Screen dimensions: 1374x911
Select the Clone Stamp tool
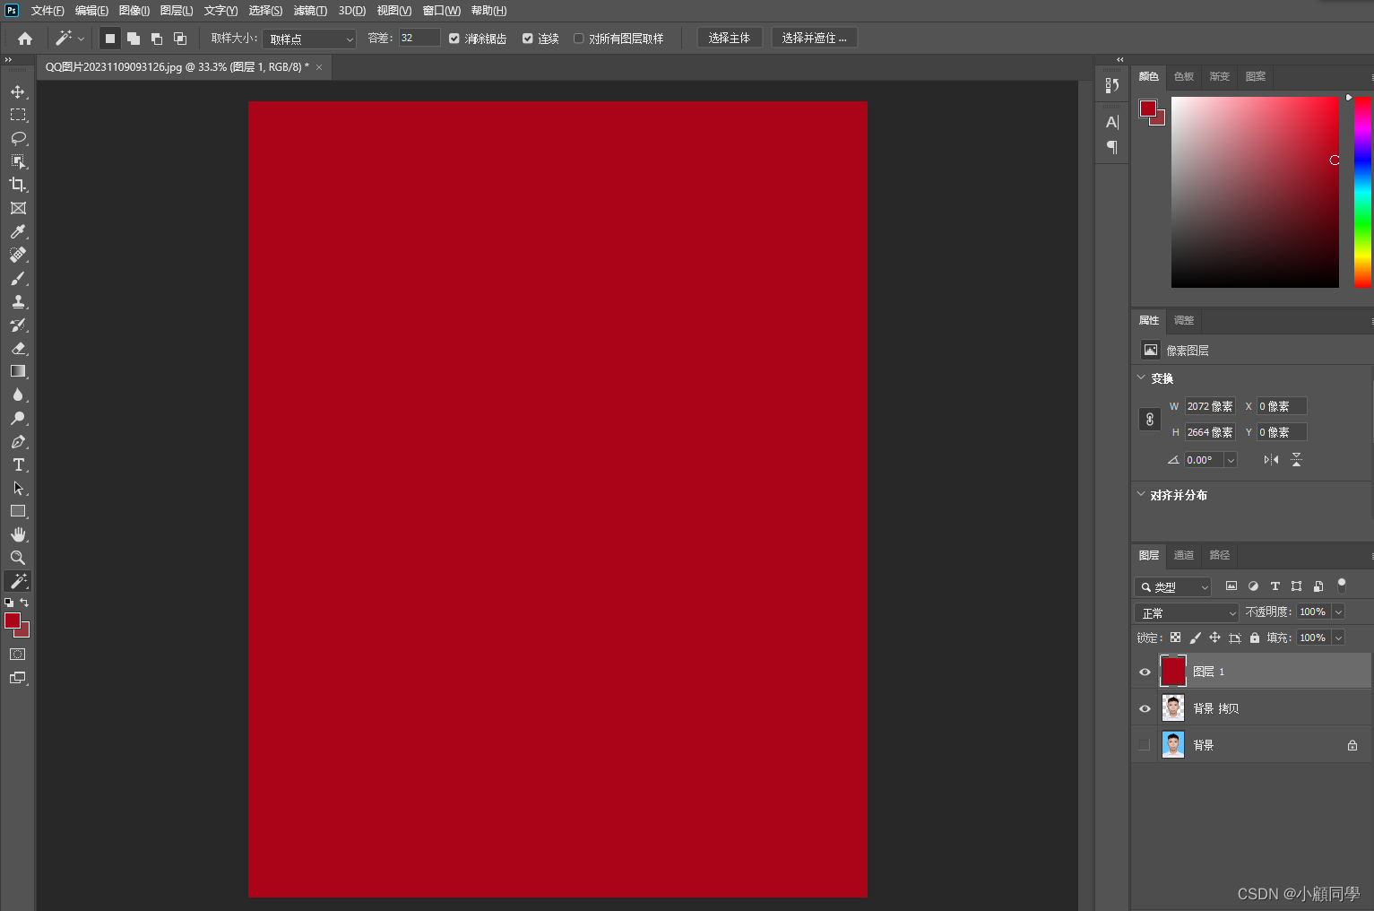pyautogui.click(x=18, y=301)
